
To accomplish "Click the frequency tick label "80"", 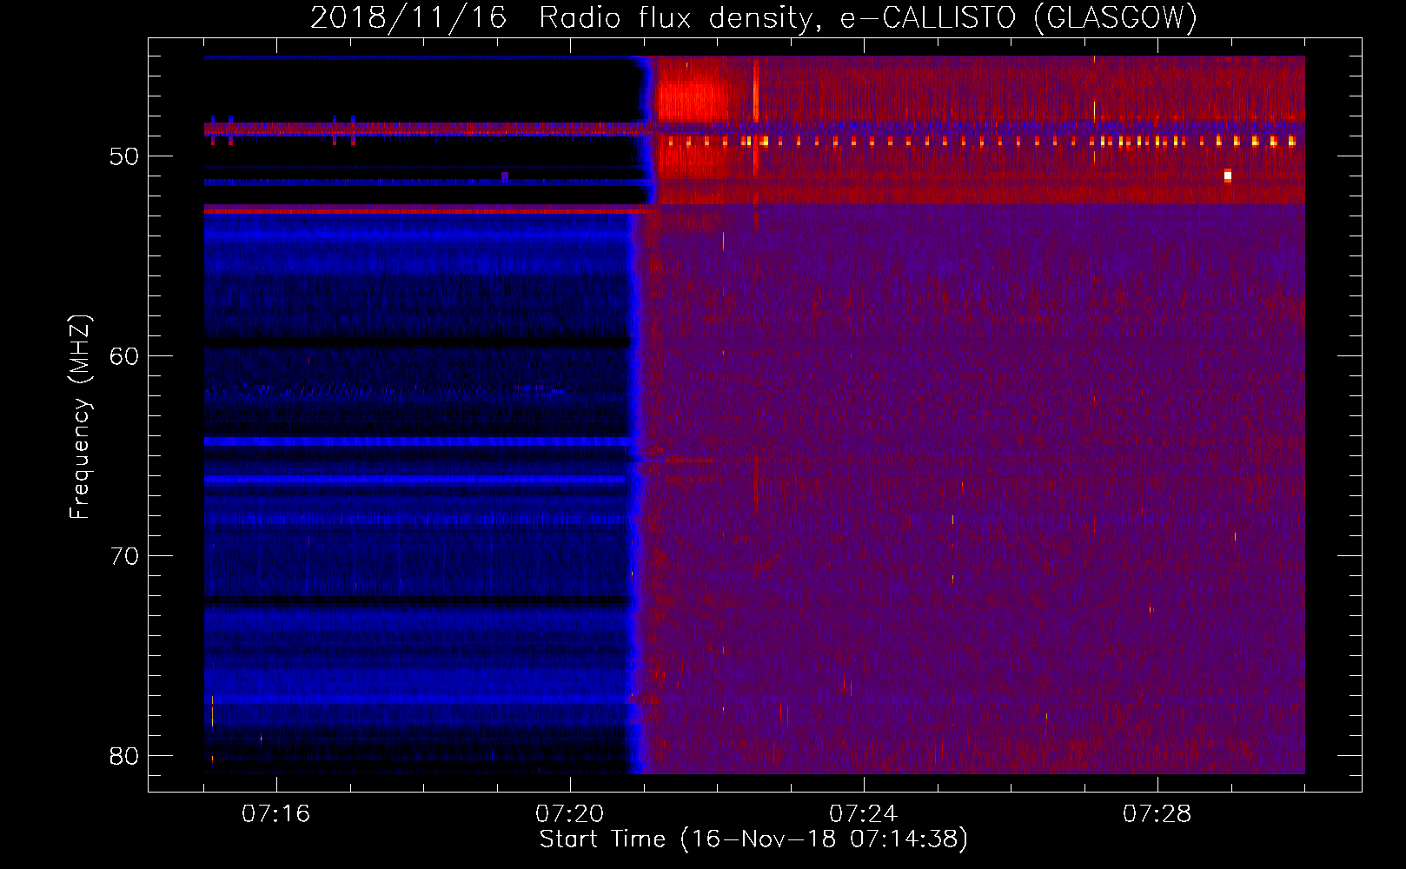I will [124, 756].
